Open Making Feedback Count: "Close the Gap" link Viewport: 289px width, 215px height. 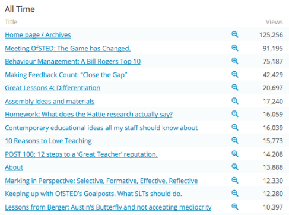pos(66,75)
